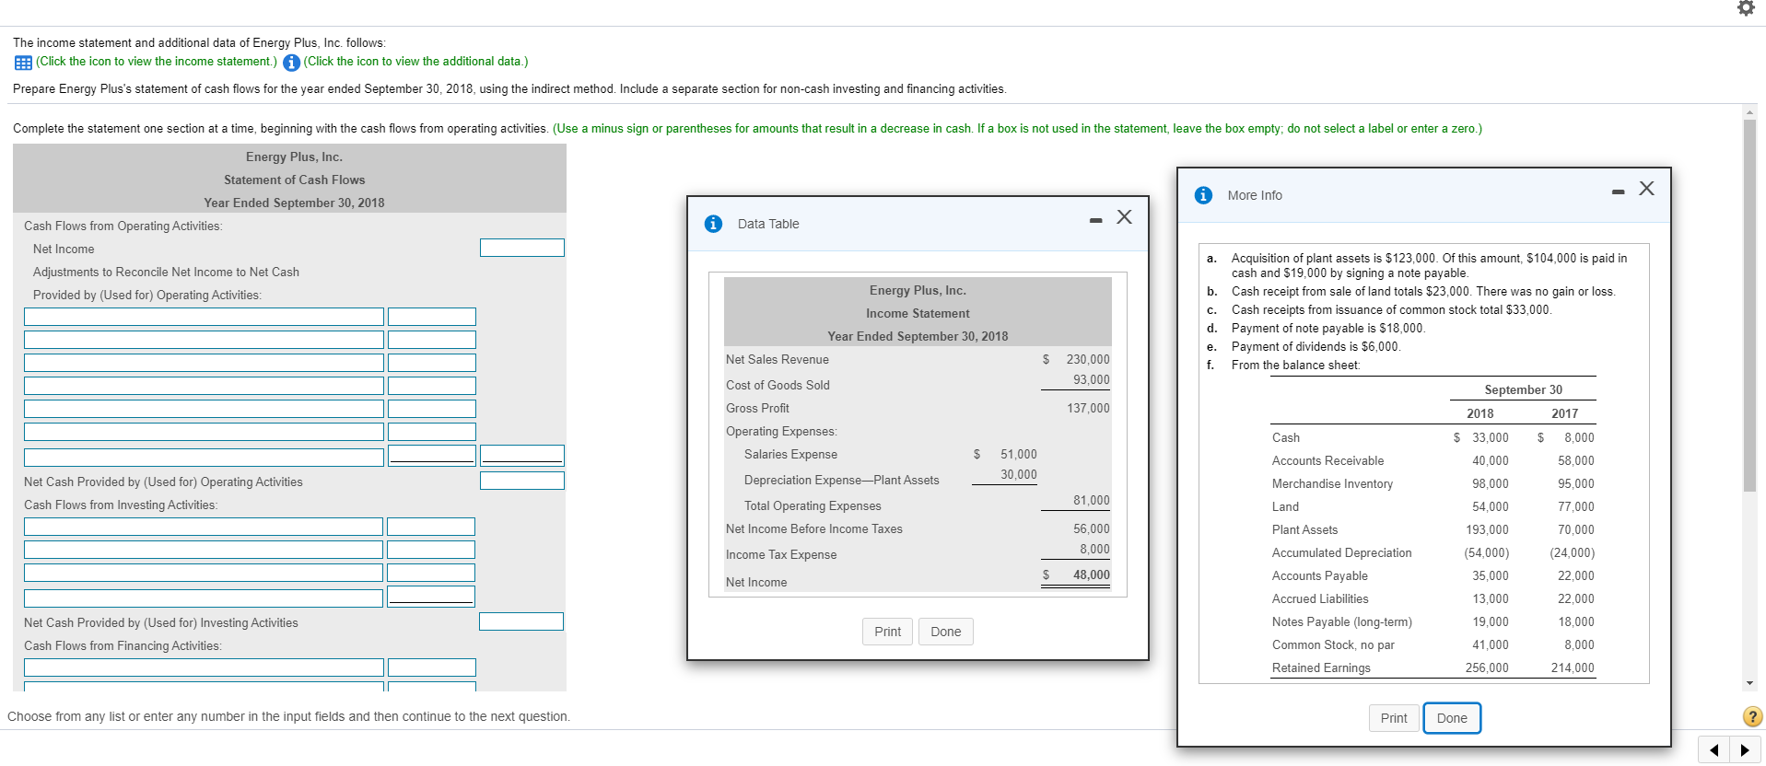Click the first financing activity label field
The image size is (1766, 766).
click(x=204, y=667)
